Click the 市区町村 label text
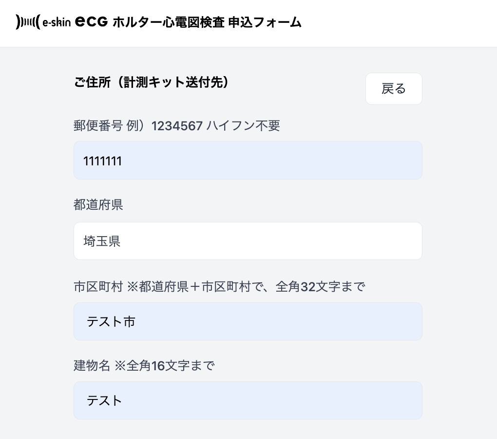Image resolution: width=497 pixels, height=439 pixels. coord(98,286)
